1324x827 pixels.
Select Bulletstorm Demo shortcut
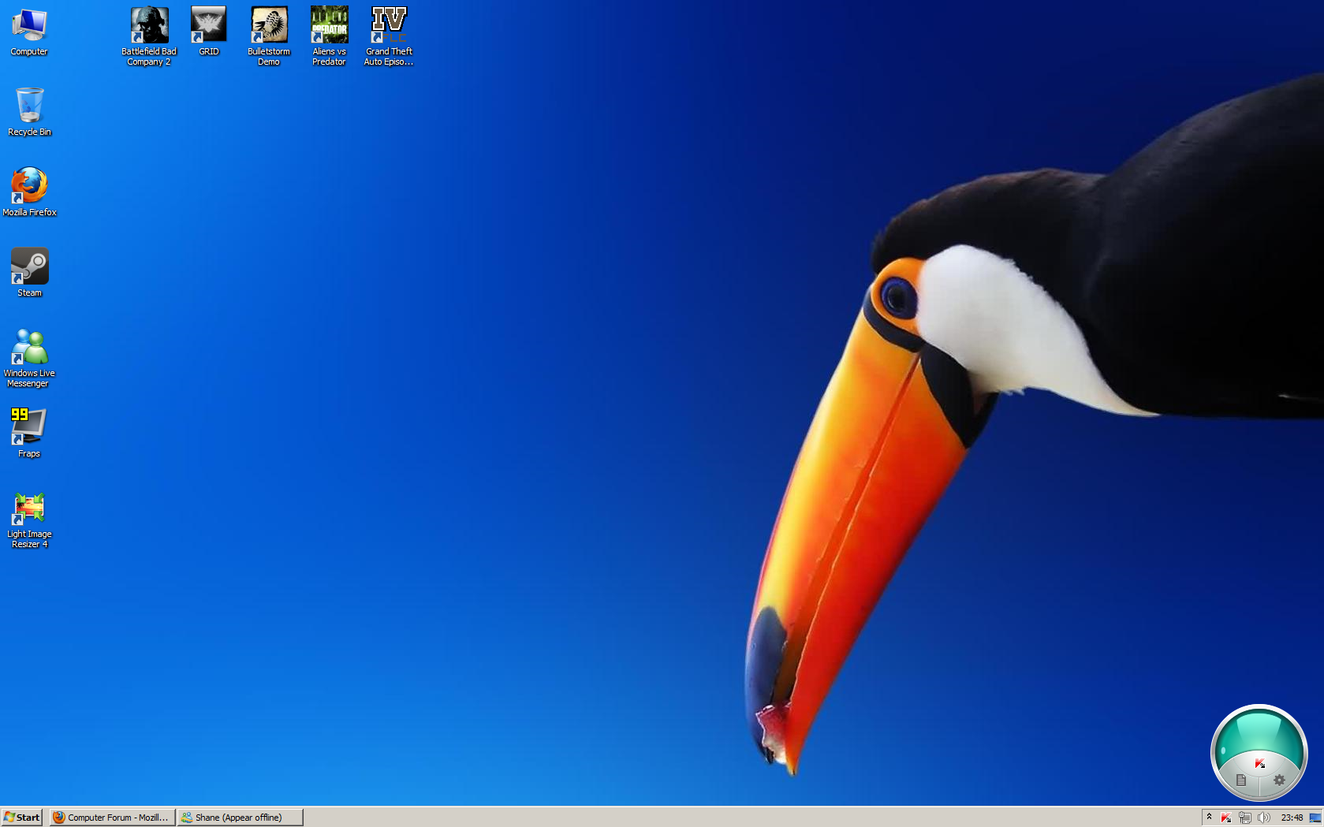pyautogui.click(x=269, y=36)
